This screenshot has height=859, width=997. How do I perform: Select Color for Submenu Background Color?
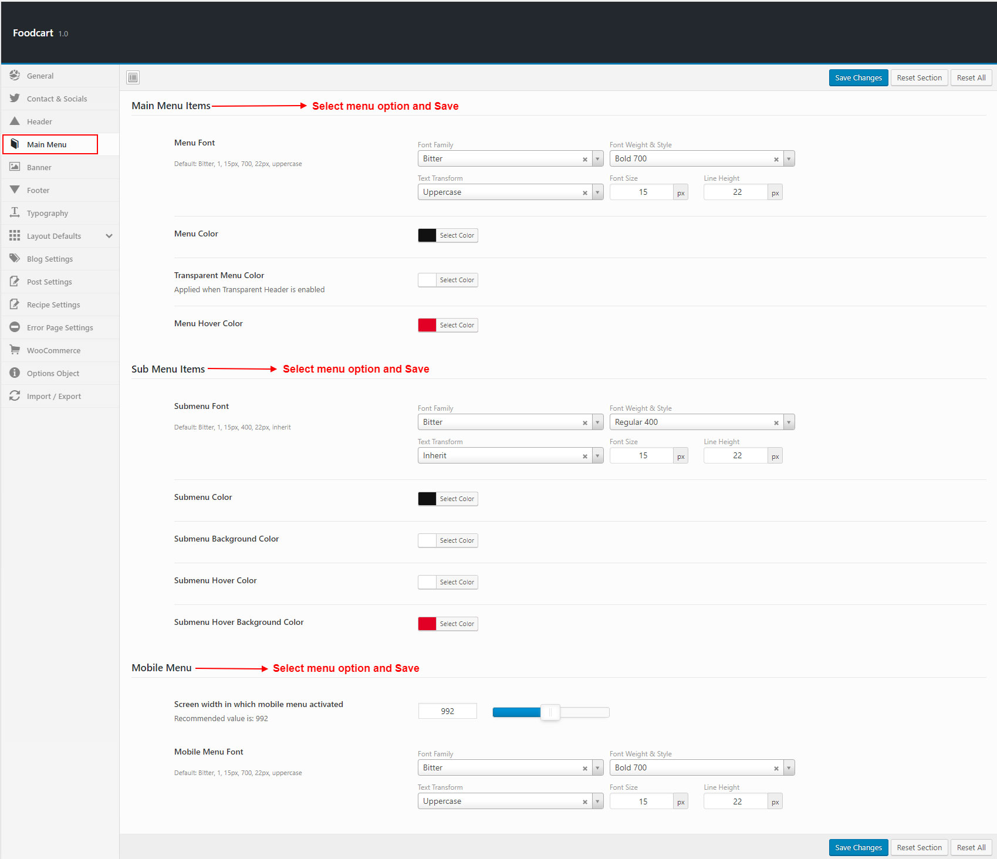click(448, 540)
